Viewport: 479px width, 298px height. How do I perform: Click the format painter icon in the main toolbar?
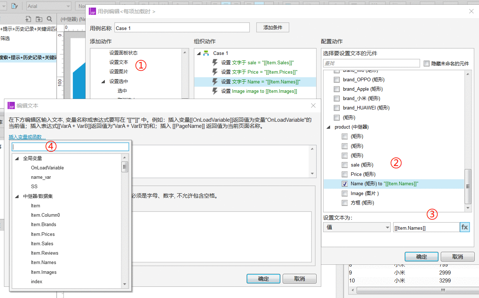14,6
